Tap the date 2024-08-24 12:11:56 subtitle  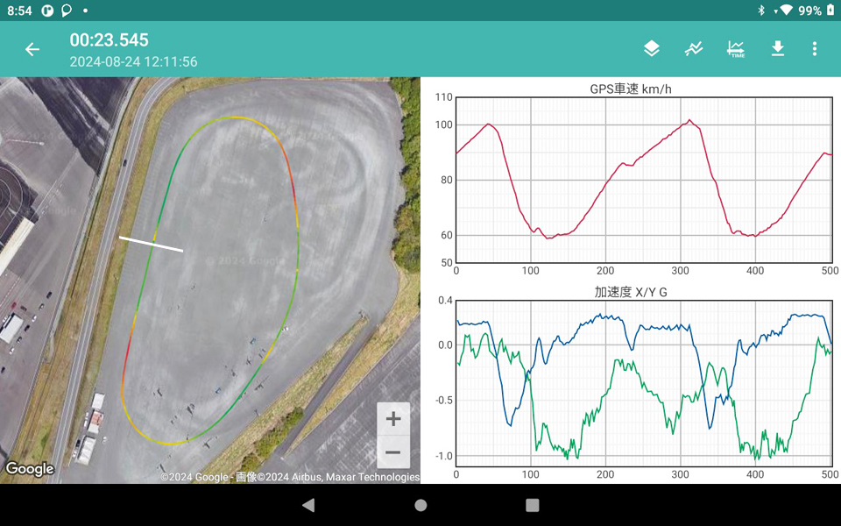tap(133, 62)
